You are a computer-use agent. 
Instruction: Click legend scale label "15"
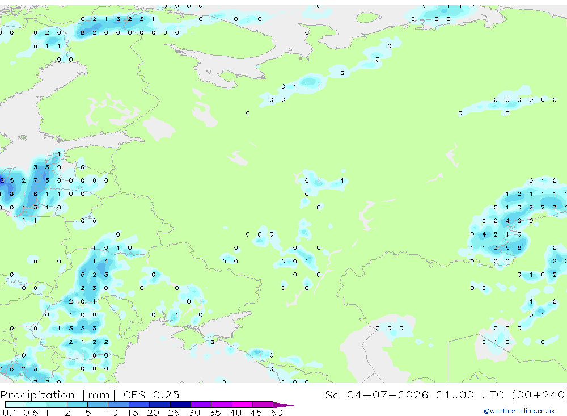132,413
